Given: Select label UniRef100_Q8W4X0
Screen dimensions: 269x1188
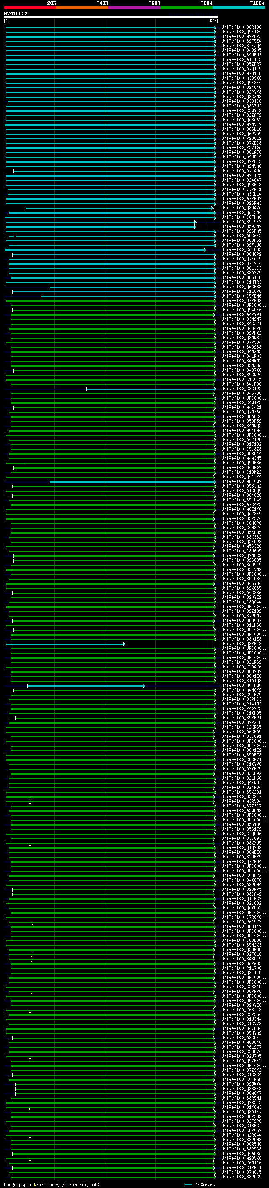Looking at the screenshot, I should click(x=241, y=208).
